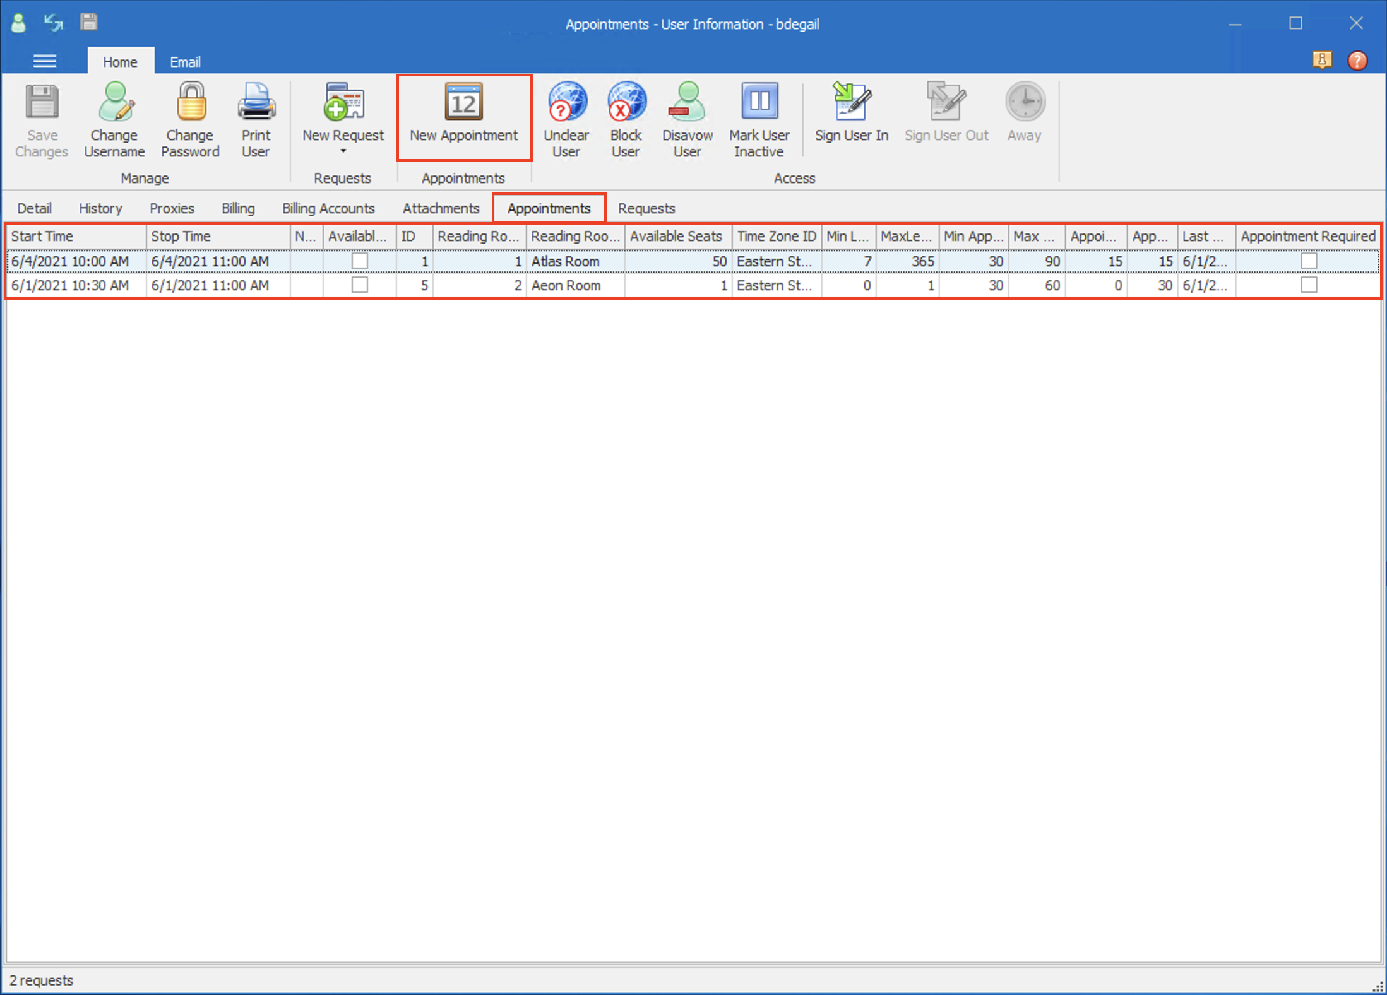Click the Sign User In icon
Screen dimensions: 1387x995
(850, 114)
